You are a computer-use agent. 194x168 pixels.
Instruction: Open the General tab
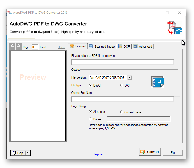coord(78,46)
